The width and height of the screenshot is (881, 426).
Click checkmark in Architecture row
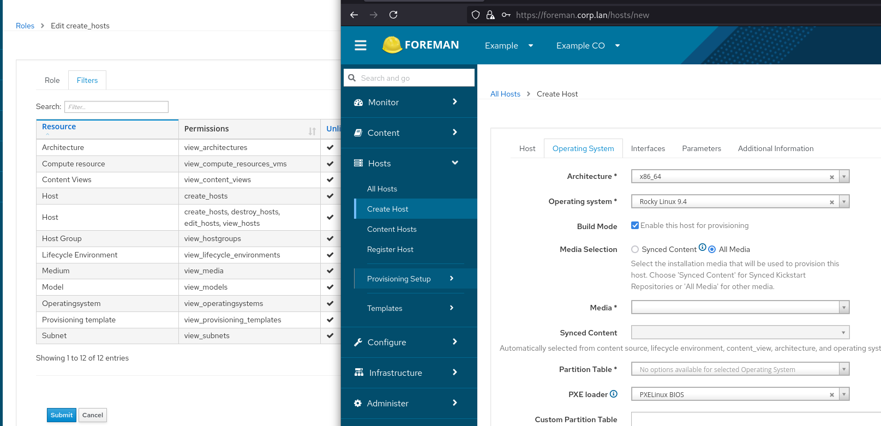[330, 147]
